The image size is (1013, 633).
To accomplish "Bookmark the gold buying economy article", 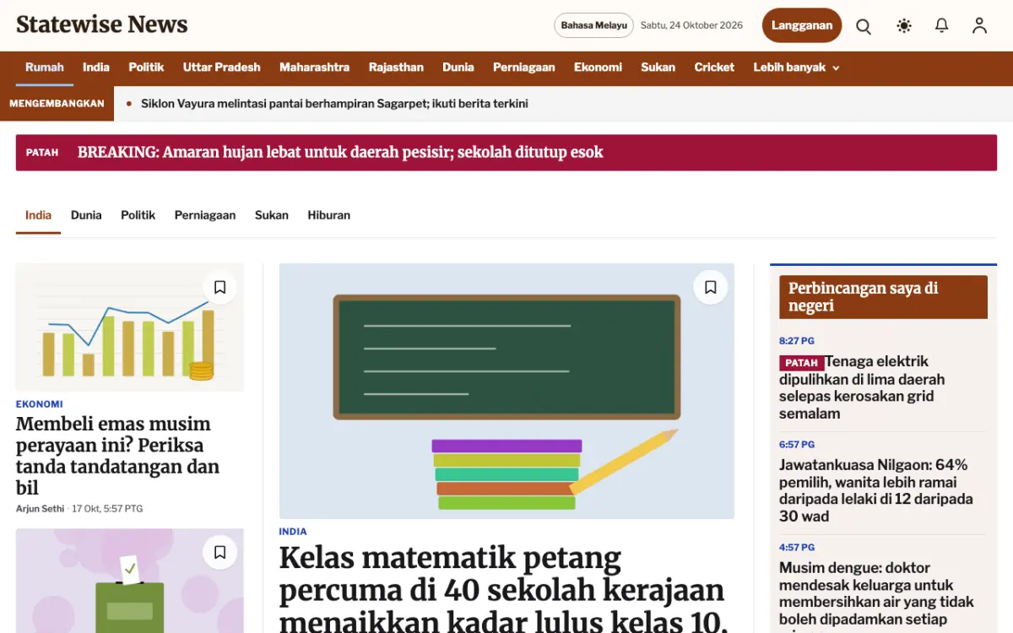I will point(219,288).
